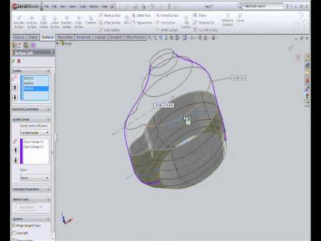
Task: Collapse the Guide Curves section
Action: click(48, 119)
